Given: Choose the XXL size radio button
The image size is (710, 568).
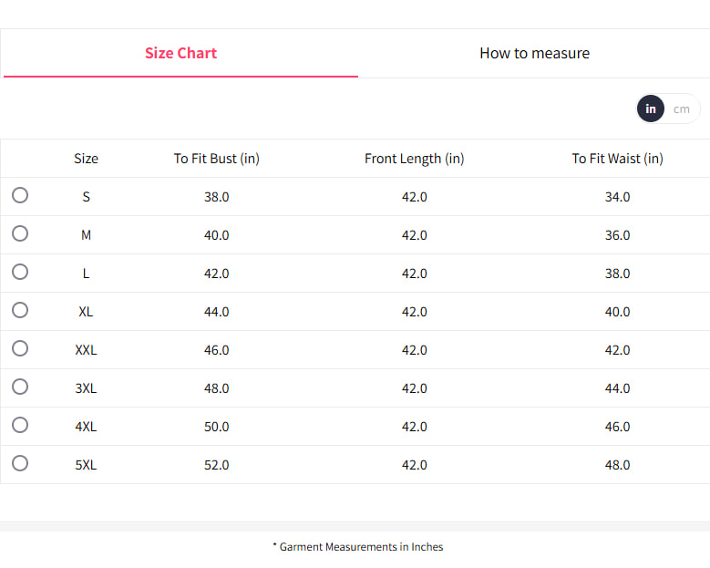Looking at the screenshot, I should 20,348.
